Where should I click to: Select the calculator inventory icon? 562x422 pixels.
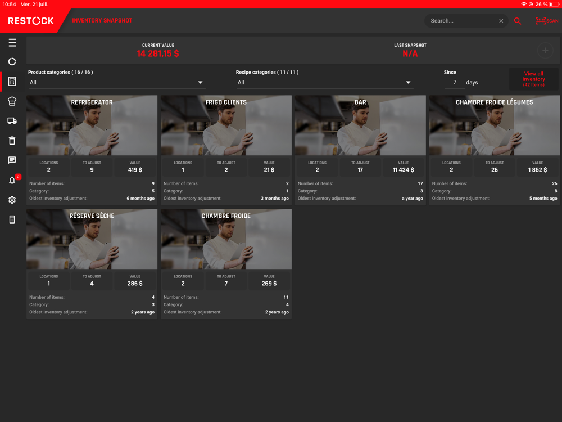(x=12, y=82)
